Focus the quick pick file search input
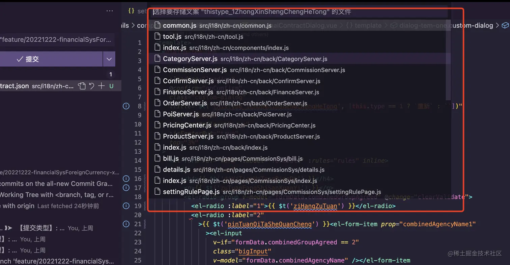Image resolution: width=510 pixels, height=265 pixels. [300, 12]
